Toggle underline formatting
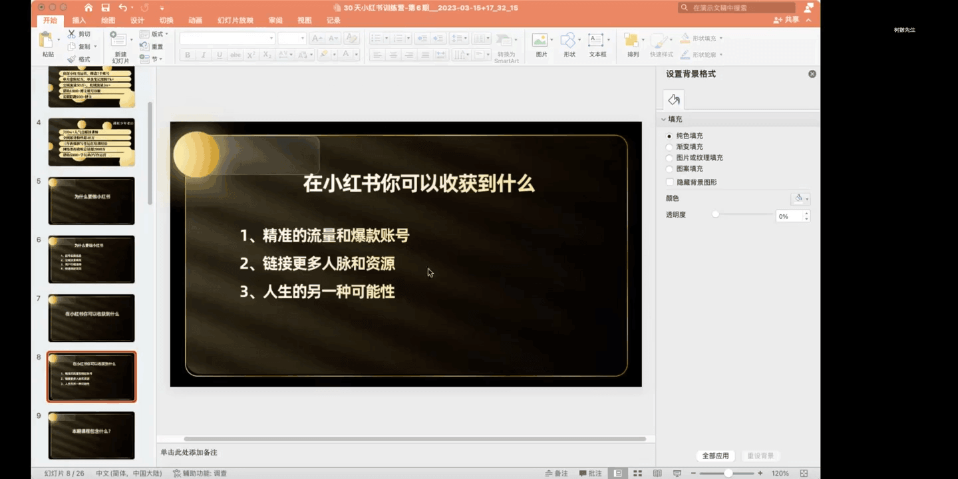The width and height of the screenshot is (958, 479). (219, 55)
